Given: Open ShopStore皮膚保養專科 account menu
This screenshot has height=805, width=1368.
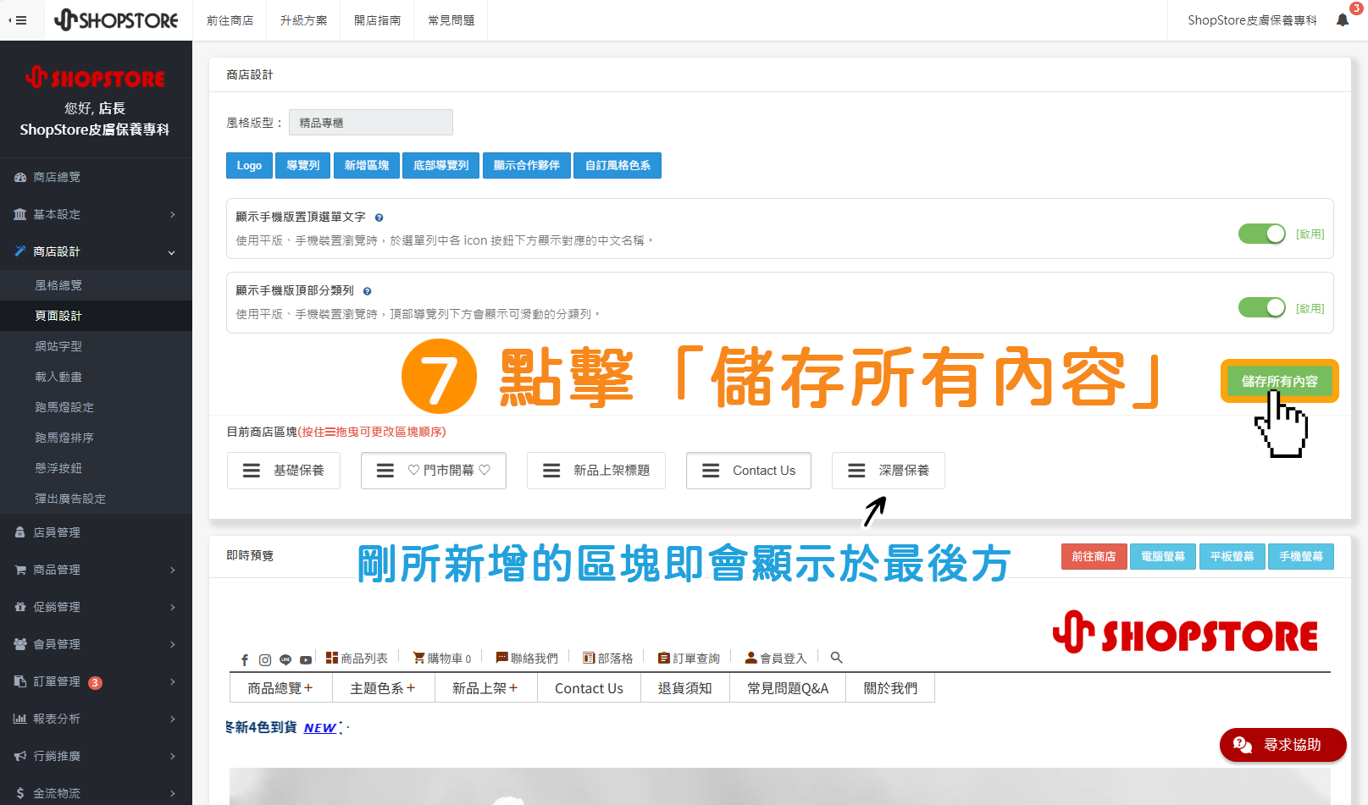Looking at the screenshot, I should (1252, 20).
